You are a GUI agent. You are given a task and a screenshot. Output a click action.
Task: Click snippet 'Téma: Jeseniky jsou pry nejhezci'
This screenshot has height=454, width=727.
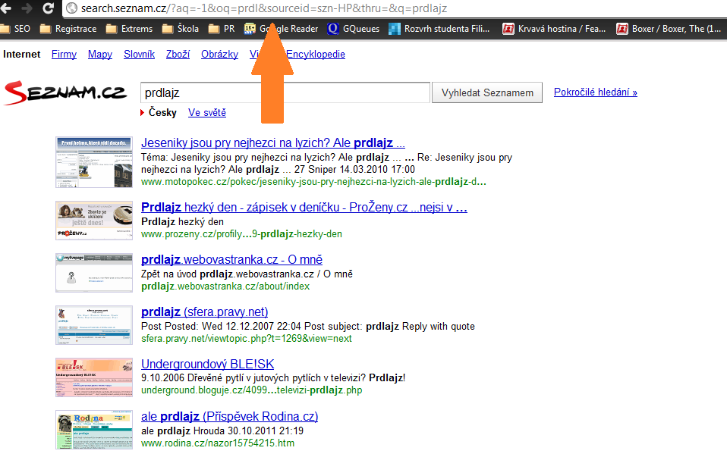[x=327, y=164]
